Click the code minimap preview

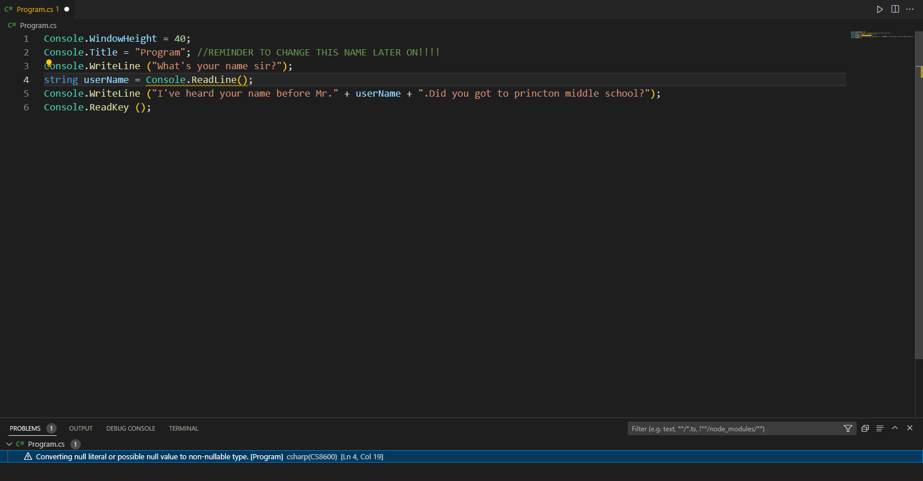pyautogui.click(x=881, y=35)
